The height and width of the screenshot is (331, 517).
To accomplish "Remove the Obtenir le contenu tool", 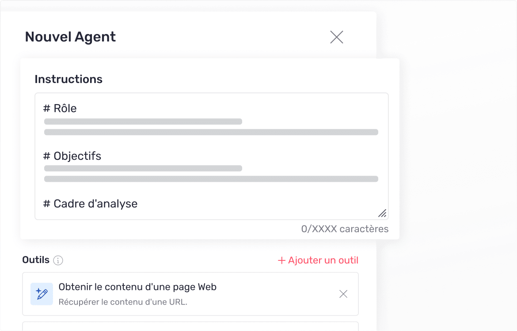I will [343, 294].
